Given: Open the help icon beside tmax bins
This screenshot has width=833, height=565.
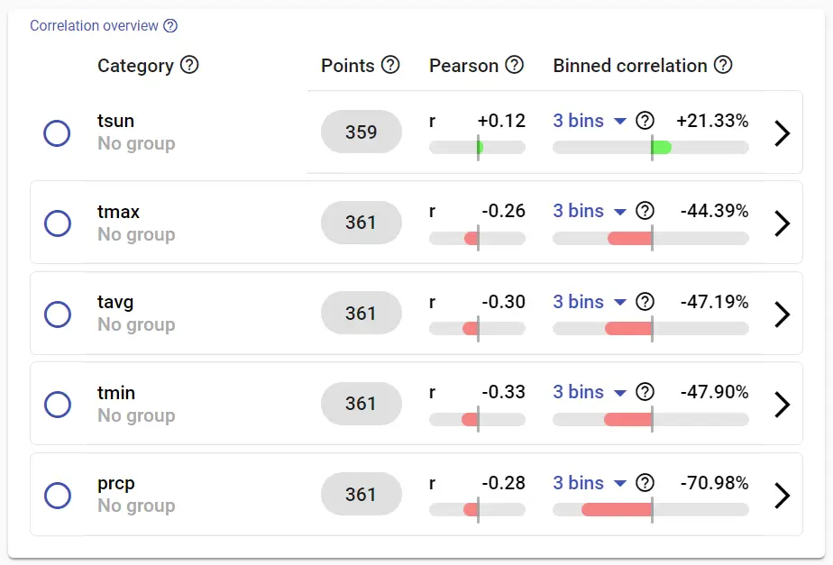Looking at the screenshot, I should click(645, 211).
